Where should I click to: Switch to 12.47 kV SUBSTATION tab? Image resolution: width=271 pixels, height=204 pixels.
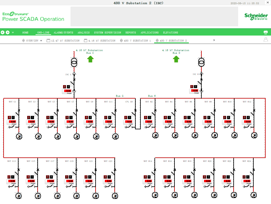click(x=63, y=41)
